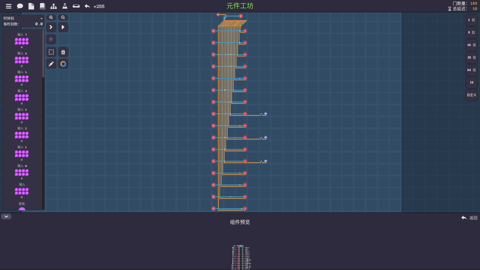Open the wire color ring picker
Image resolution: width=480 pixels, height=270 pixels.
pyautogui.click(x=63, y=64)
